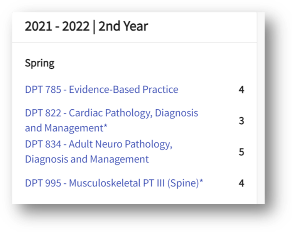The height and width of the screenshot is (232, 292).
Task: Open DPT 822 Cardiac Pathology course link
Action: 111,120
